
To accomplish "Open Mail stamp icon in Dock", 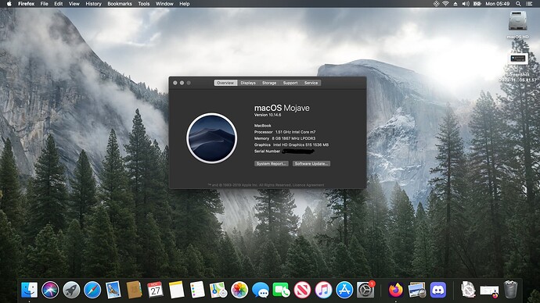I will (x=113, y=290).
